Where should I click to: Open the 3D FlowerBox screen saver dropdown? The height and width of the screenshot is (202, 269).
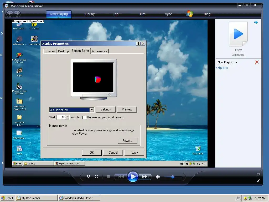92,110
